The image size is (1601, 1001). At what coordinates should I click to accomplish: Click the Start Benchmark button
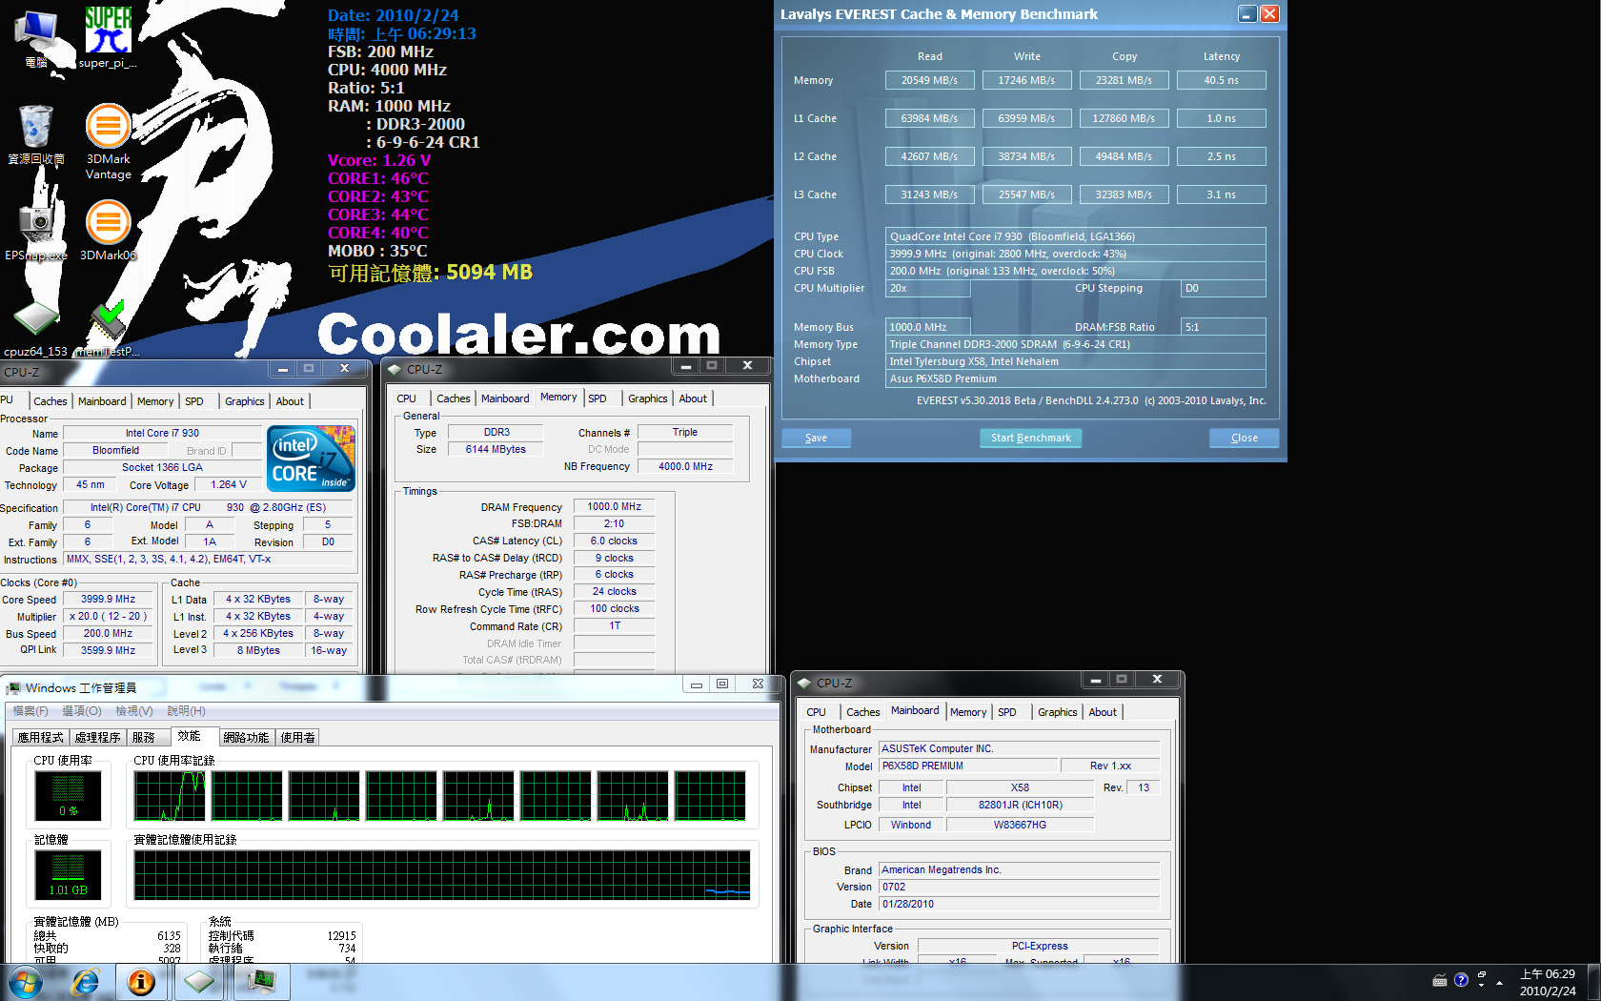(1030, 438)
